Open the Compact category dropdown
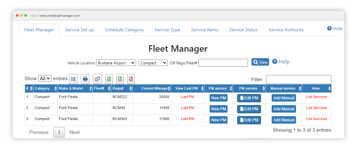The image size is (357, 149). 154,63
